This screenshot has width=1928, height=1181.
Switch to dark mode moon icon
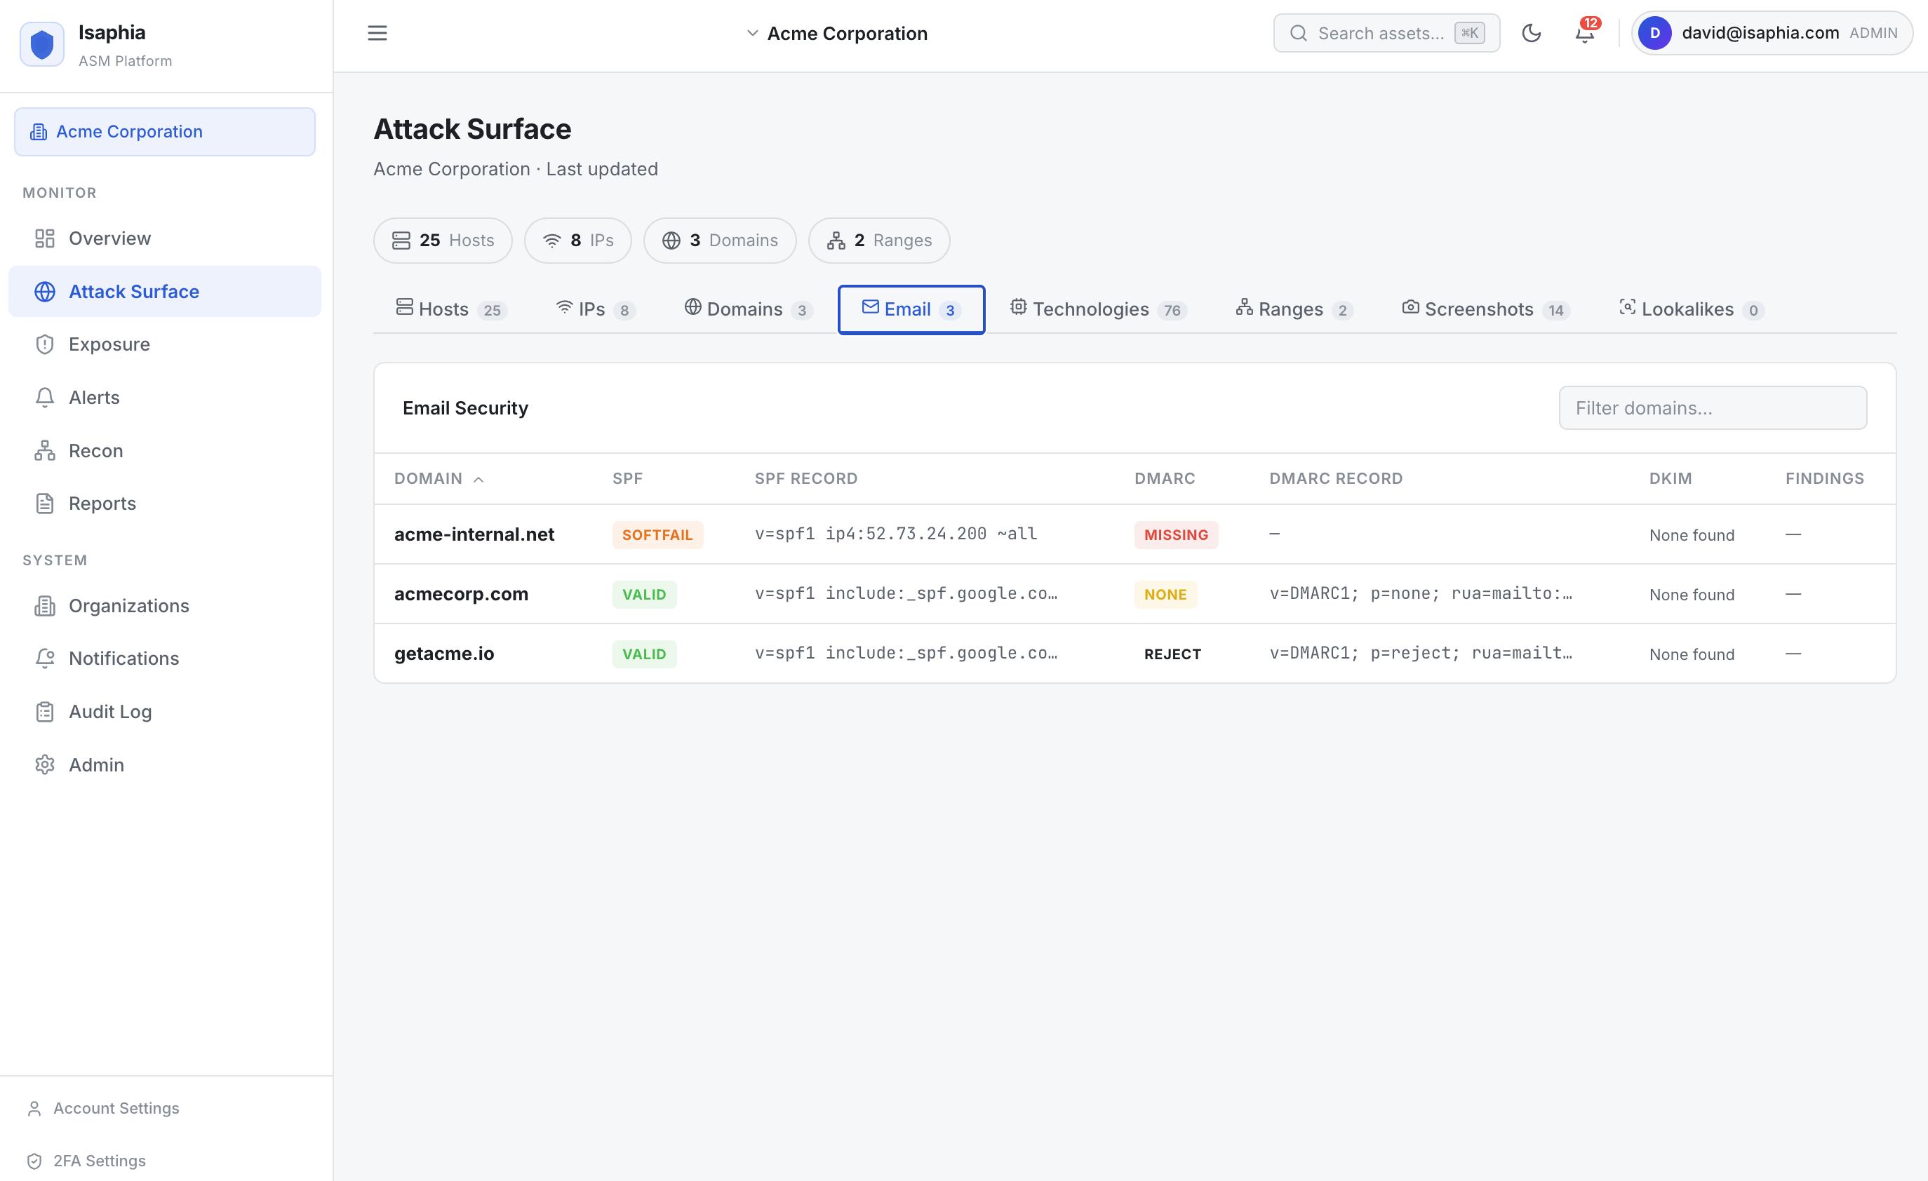pyautogui.click(x=1532, y=33)
